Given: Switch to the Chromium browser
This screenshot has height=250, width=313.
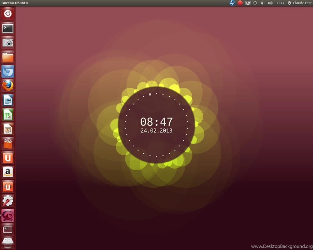Looking at the screenshot, I should coord(8,71).
